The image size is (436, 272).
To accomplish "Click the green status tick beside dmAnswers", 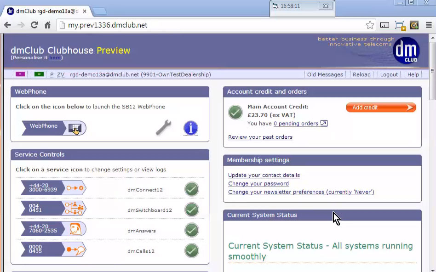I will (192, 230).
